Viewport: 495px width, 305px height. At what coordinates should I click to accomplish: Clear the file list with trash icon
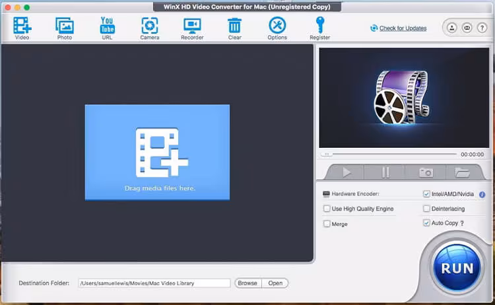pos(234,28)
